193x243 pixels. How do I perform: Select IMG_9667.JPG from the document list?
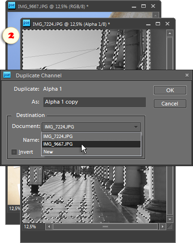coord(91,144)
